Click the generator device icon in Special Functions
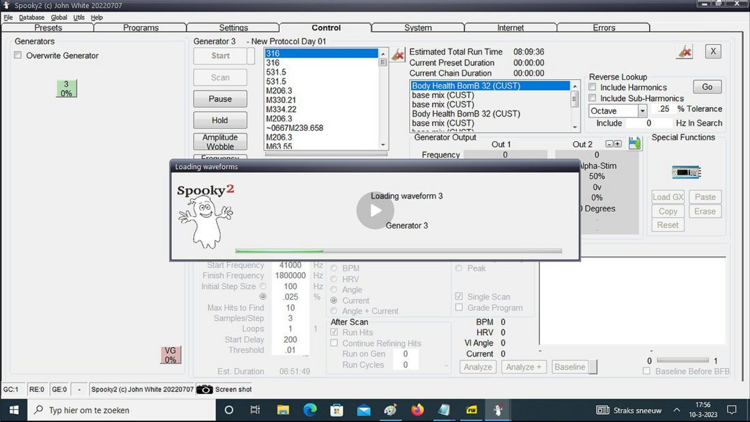750x422 pixels. point(686,172)
